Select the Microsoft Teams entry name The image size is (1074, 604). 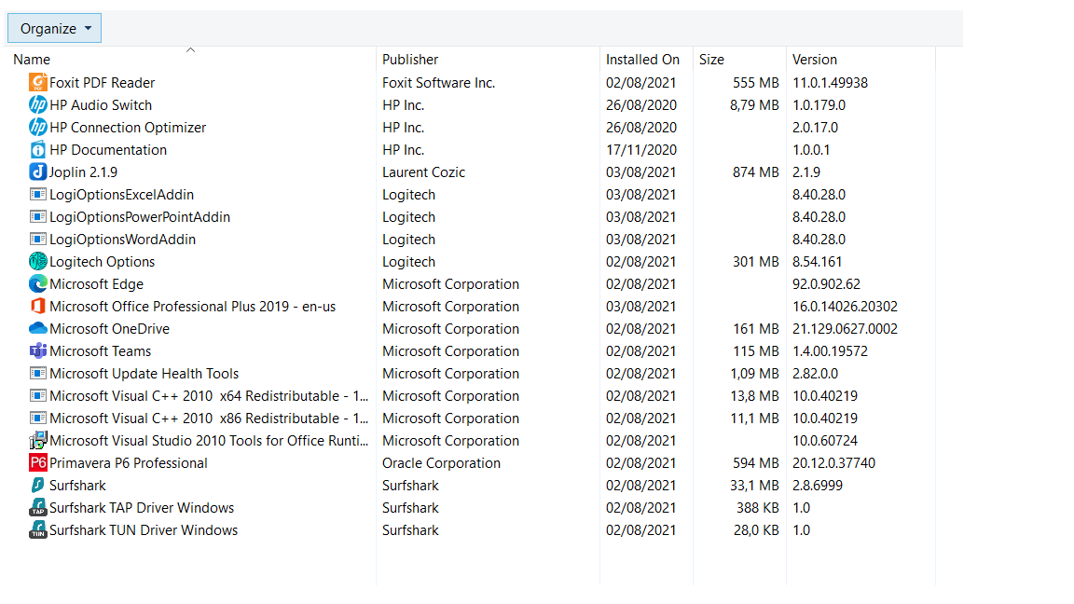pos(100,351)
